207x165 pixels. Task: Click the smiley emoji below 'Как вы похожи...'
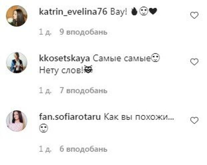(43, 128)
